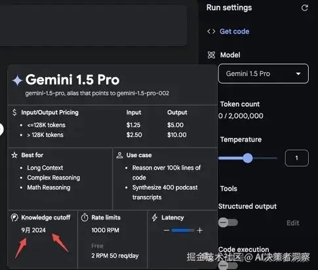
Task: Click the $2.50 input price
Action: (x=134, y=135)
